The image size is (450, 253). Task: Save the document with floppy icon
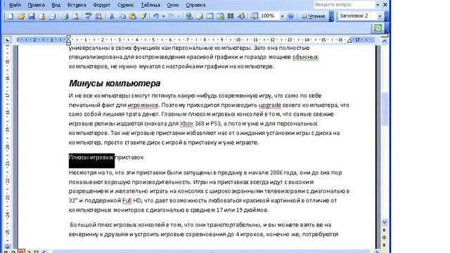(32, 16)
